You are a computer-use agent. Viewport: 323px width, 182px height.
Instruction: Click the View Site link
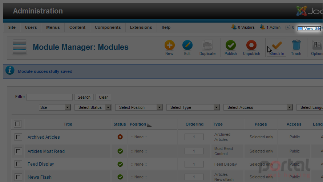(x=310, y=28)
